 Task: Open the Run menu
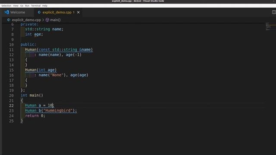coord(27,6)
